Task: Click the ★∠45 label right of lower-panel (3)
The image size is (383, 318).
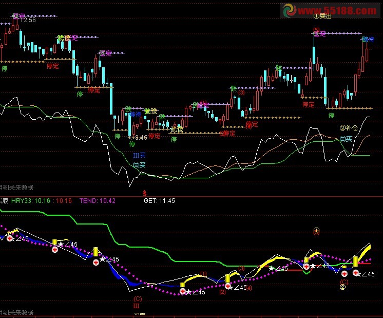Action: click(x=278, y=268)
